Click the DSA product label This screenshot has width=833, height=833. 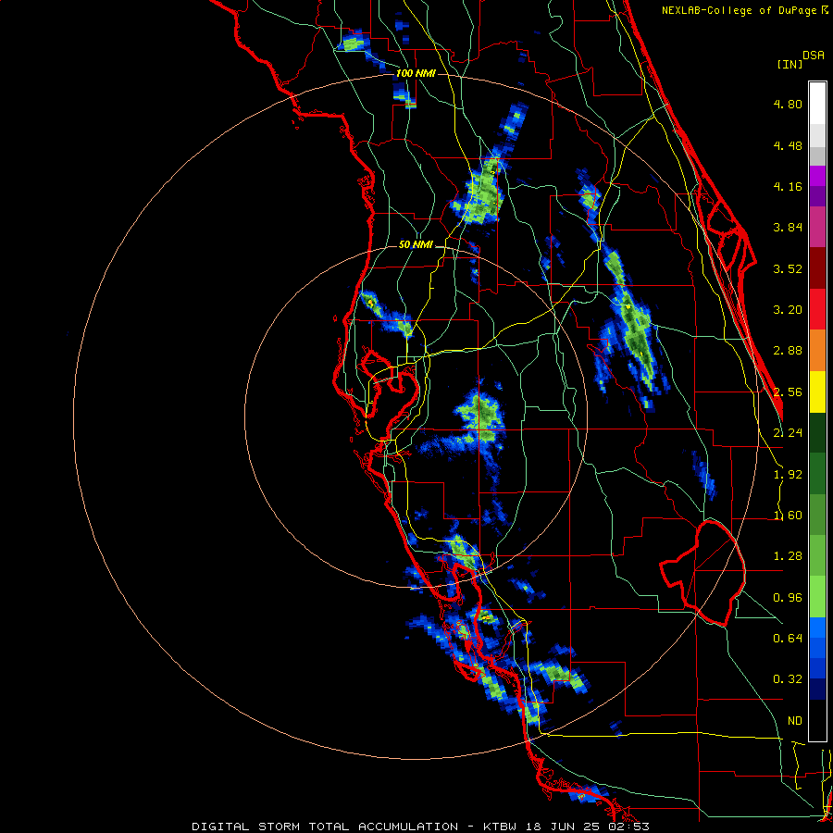(814, 56)
